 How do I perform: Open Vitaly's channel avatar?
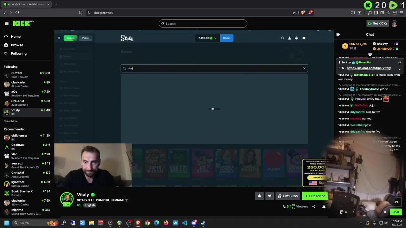click(x=67, y=199)
